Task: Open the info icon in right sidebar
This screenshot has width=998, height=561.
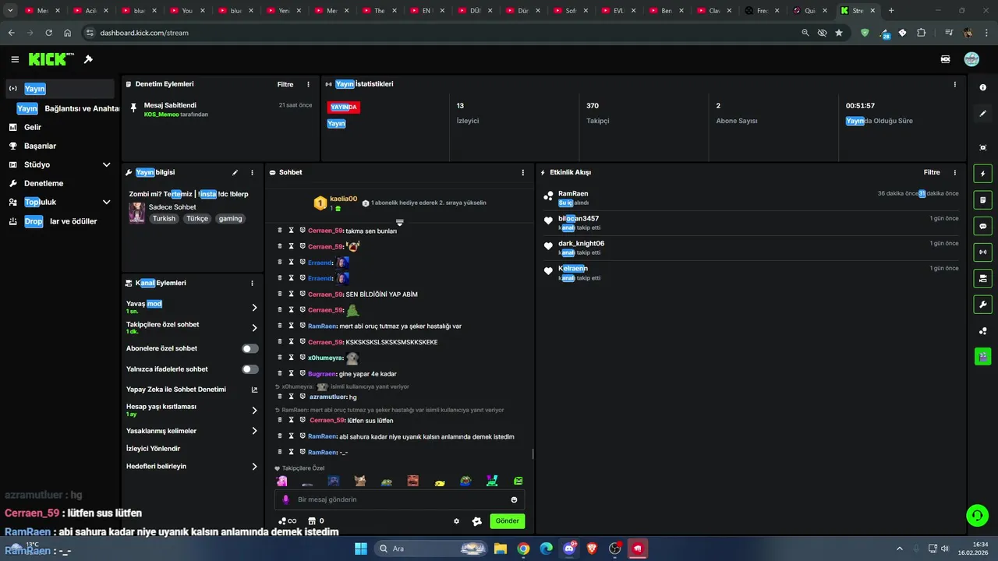Action: tap(982, 87)
